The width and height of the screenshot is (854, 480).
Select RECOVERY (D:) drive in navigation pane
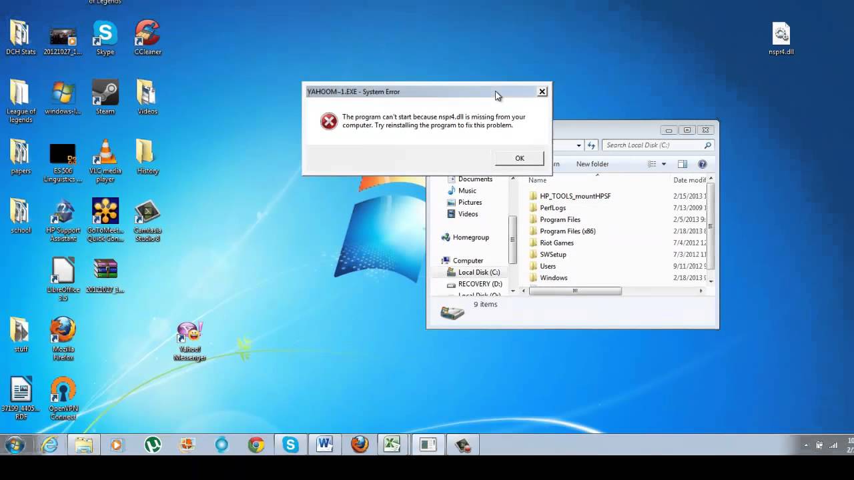[x=480, y=284]
